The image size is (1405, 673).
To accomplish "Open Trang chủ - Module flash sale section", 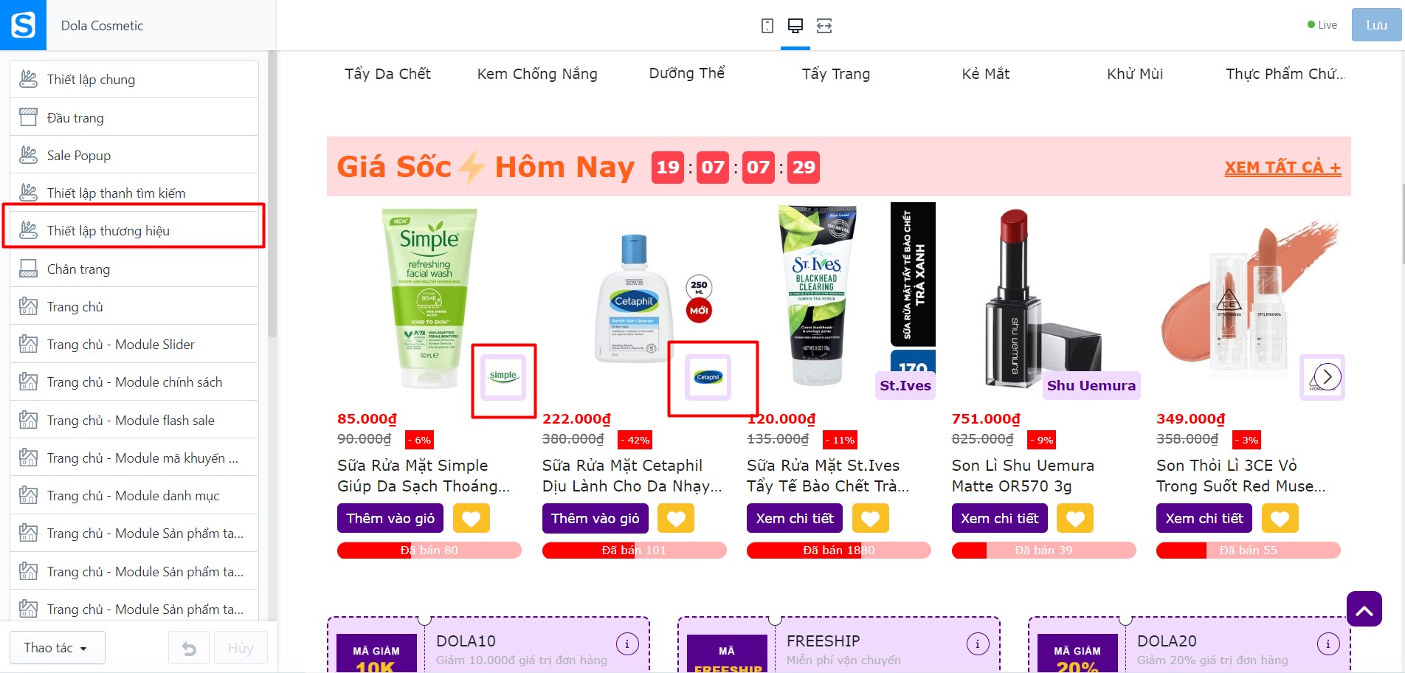I will (134, 420).
